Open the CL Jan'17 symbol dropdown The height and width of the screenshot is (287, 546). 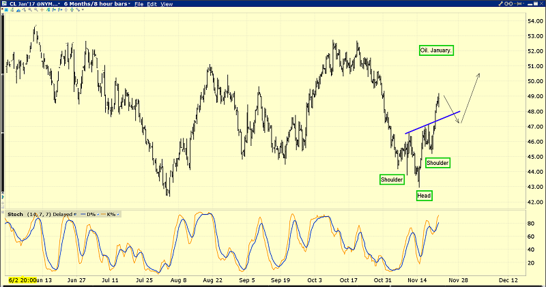(57, 4)
